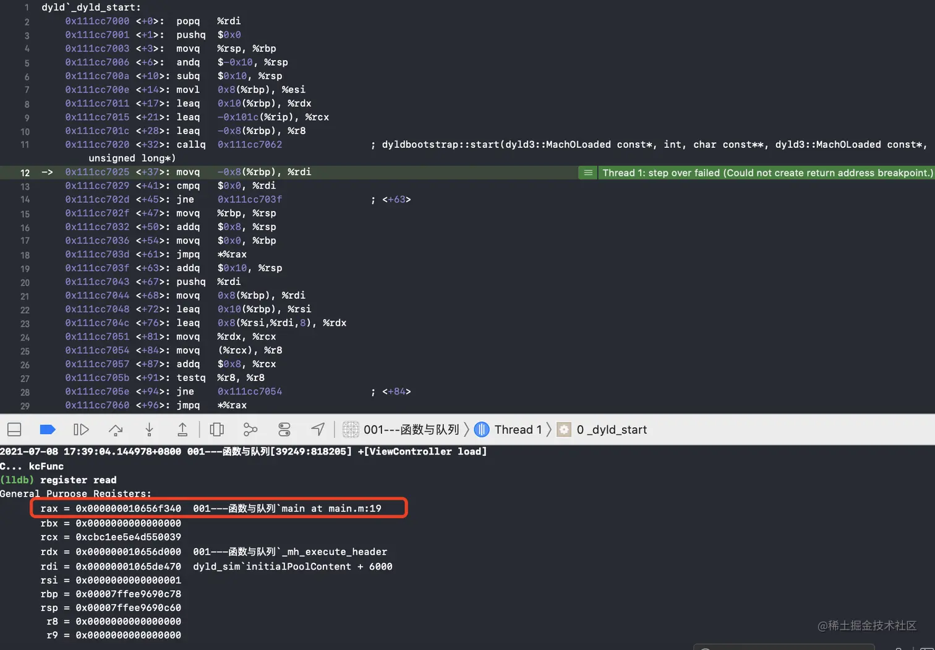Viewport: 935px width, 650px height.
Task: Click the rsp register value
Action: click(128, 607)
